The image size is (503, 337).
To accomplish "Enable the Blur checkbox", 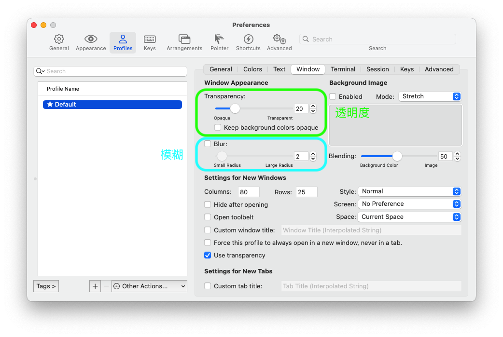I will [x=208, y=144].
